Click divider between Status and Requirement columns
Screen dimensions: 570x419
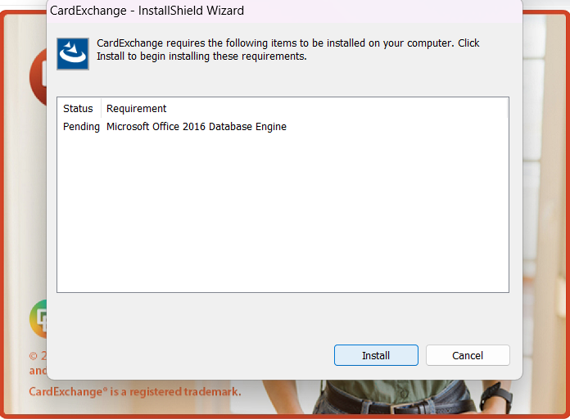(x=101, y=108)
